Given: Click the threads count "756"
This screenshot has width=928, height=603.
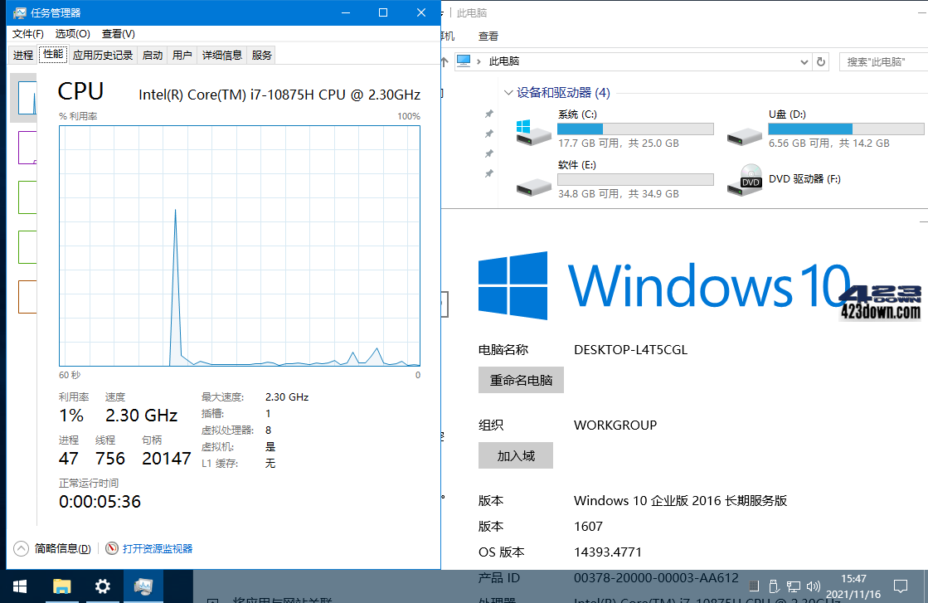Looking at the screenshot, I should [x=110, y=459].
